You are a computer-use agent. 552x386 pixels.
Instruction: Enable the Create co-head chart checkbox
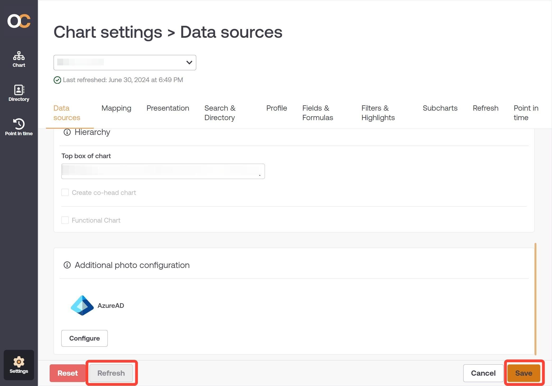(x=65, y=192)
